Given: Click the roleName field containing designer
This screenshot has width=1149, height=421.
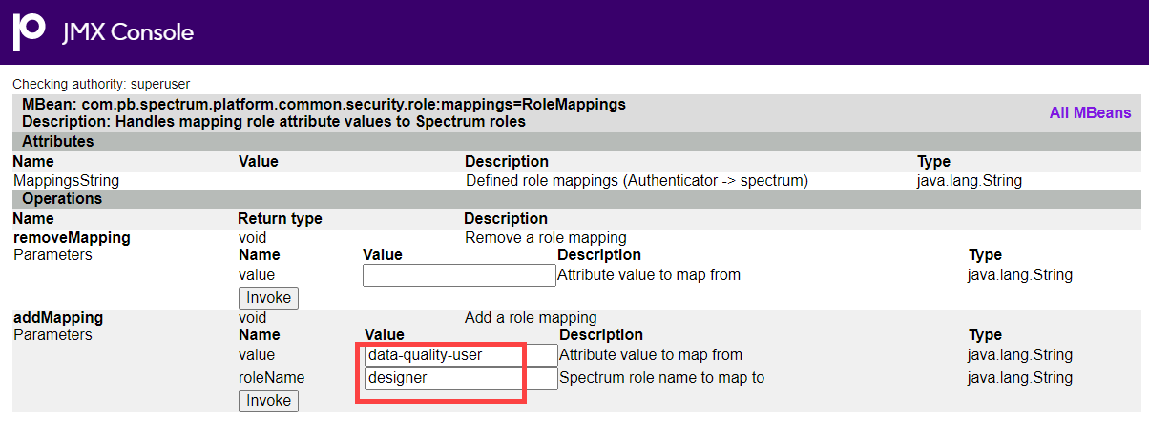Looking at the screenshot, I should click(x=460, y=378).
